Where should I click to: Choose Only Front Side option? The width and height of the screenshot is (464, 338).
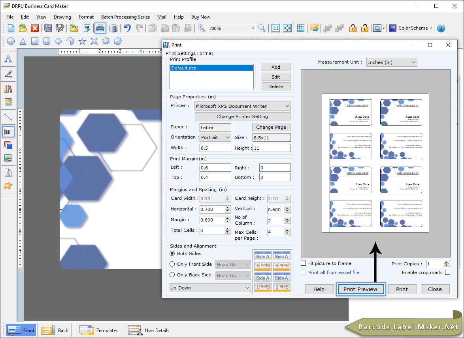pyautogui.click(x=172, y=264)
